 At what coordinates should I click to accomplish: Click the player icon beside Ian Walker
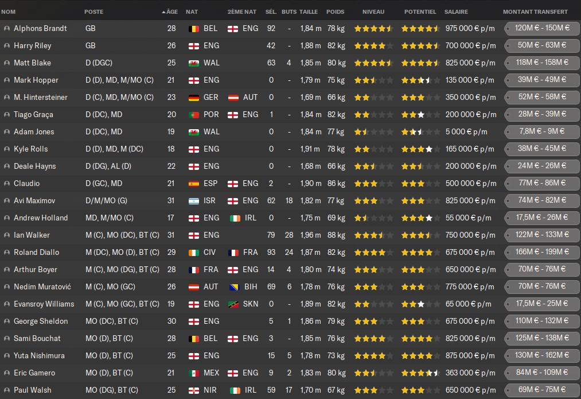click(7, 235)
